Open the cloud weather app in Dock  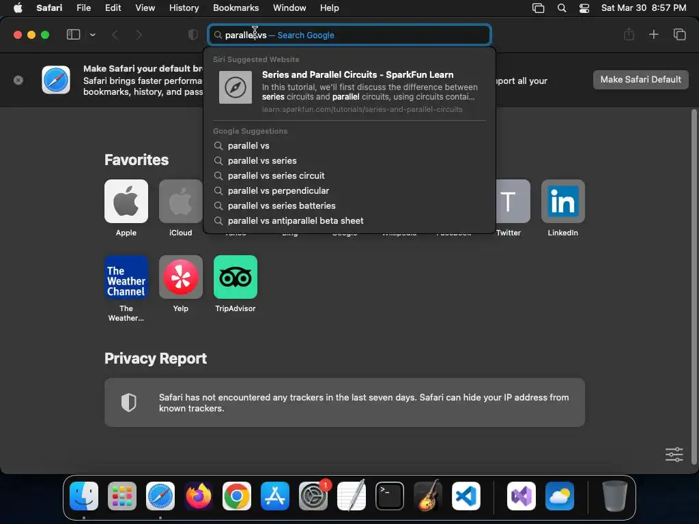click(x=560, y=496)
